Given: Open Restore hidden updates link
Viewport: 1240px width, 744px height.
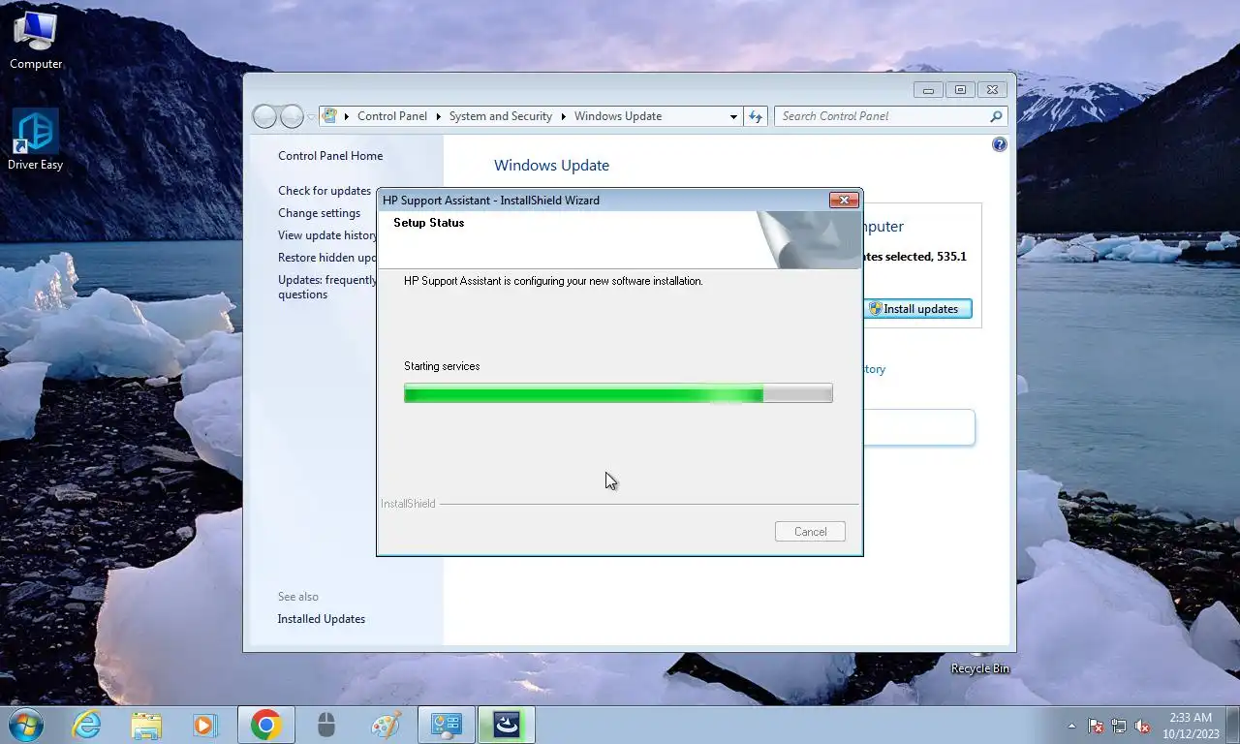Looking at the screenshot, I should (x=327, y=258).
